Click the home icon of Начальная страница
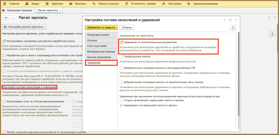This screenshot has width=279, height=135. 3,11
